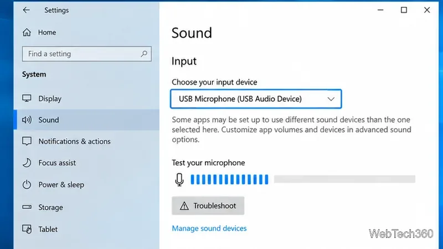
Task: Focus the Find a setting search box
Action: tap(87, 54)
